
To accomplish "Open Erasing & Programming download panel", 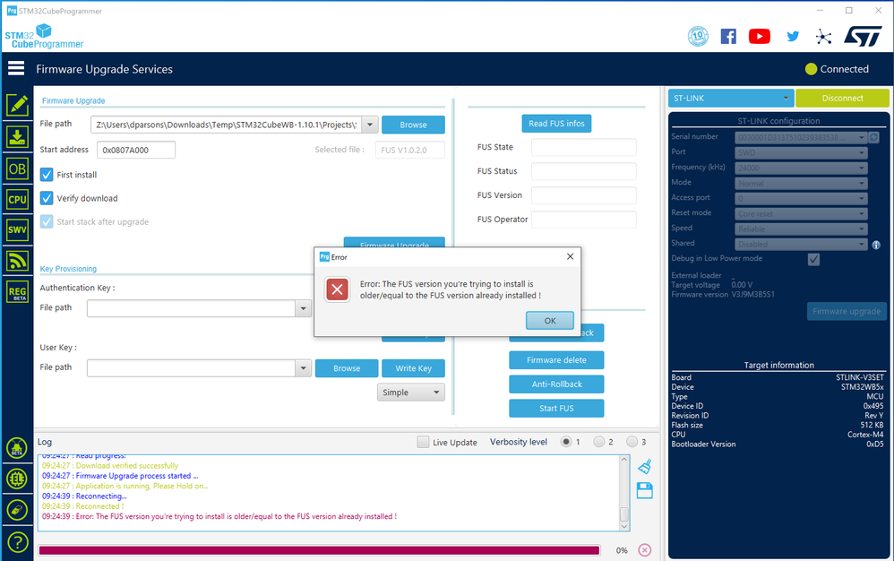I will [17, 137].
